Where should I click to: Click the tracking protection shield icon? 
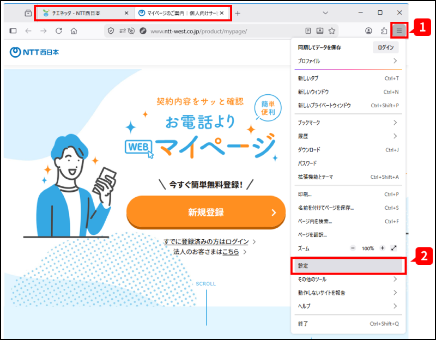click(111, 31)
